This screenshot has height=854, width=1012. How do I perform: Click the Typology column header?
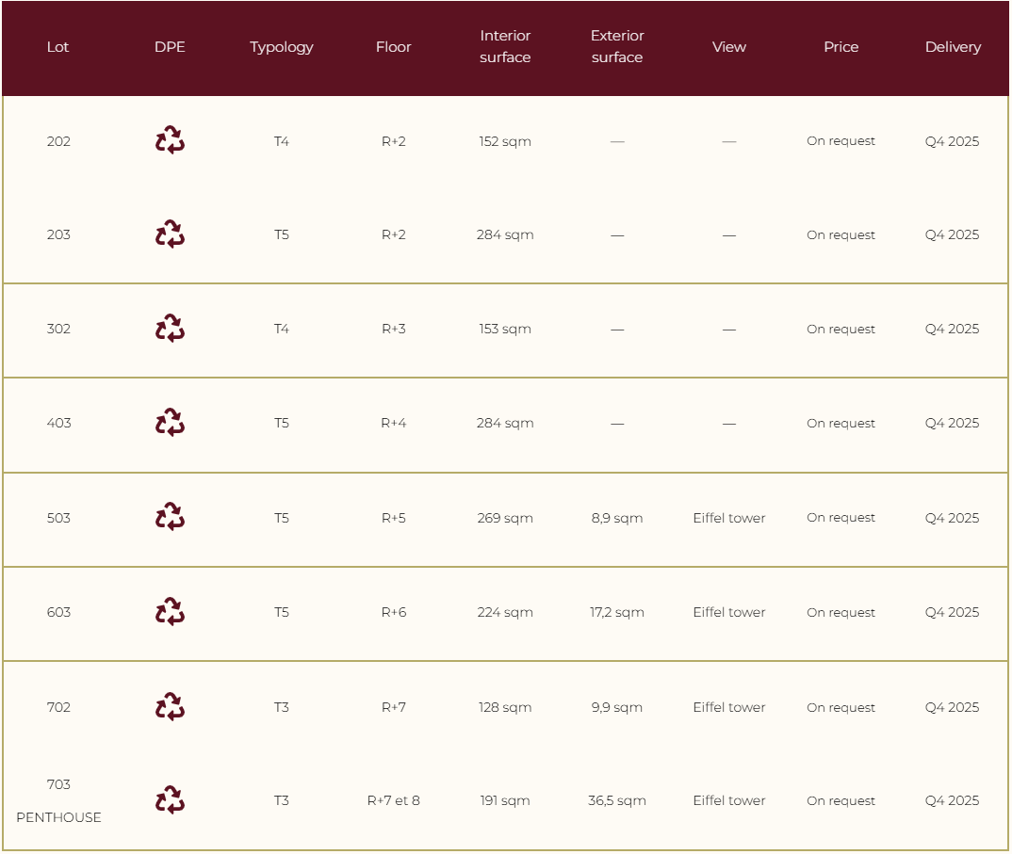coord(282,47)
